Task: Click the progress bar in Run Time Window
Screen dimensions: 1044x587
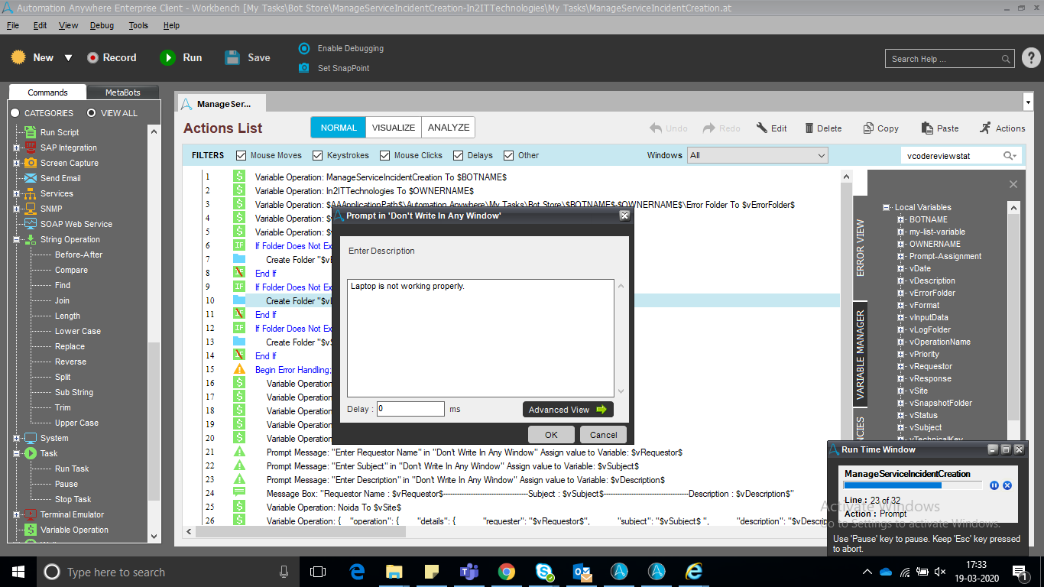Action: pyautogui.click(x=913, y=485)
